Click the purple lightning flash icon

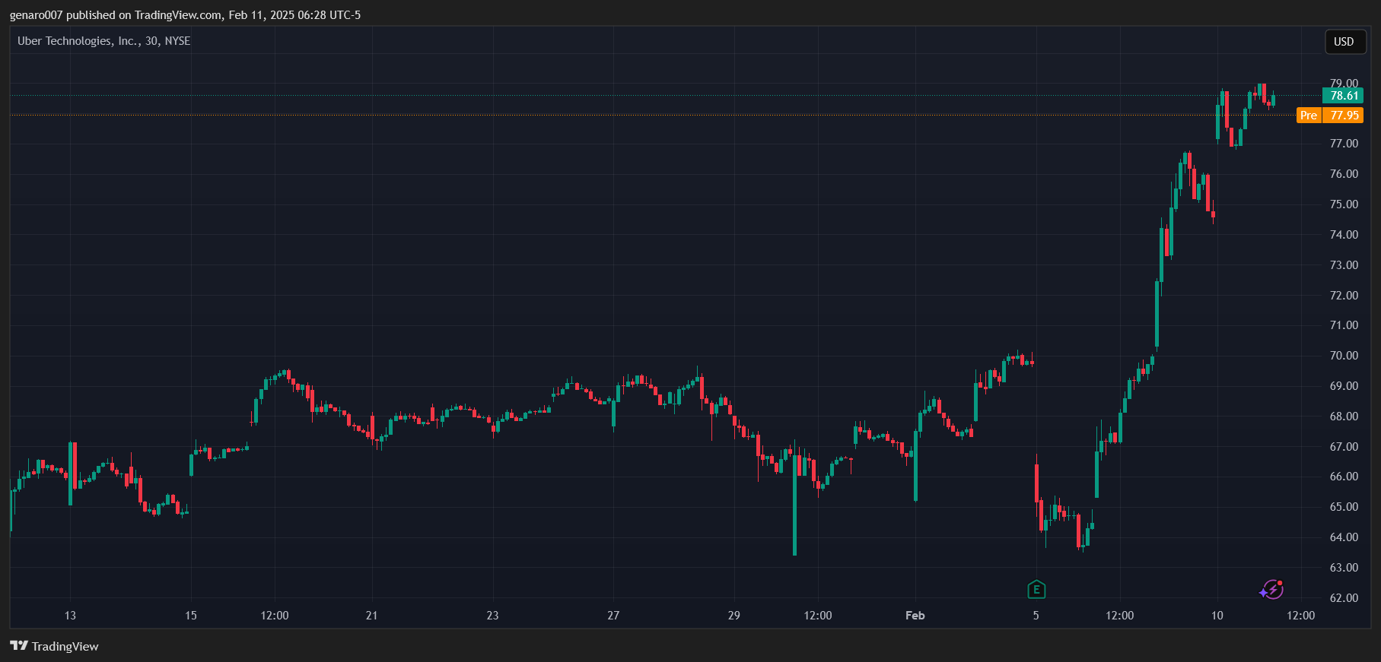click(1271, 590)
